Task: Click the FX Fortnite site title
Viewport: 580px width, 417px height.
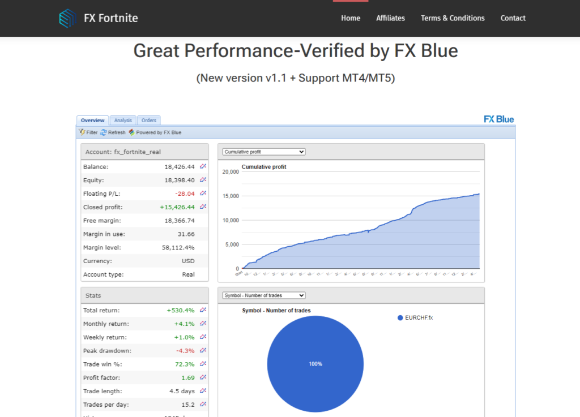Action: pos(111,18)
